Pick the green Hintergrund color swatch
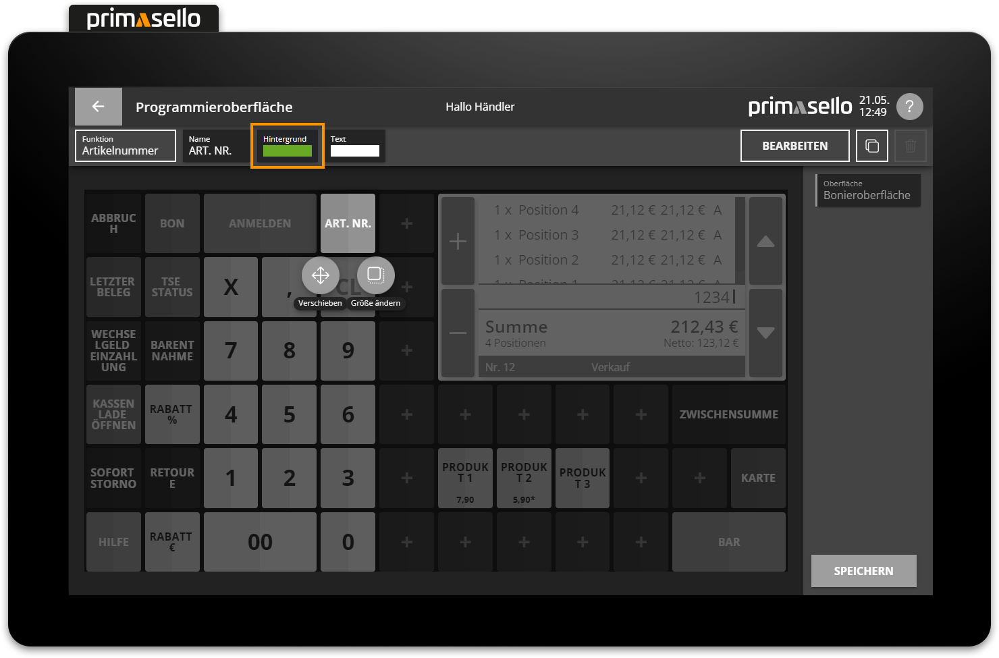 coord(288,151)
